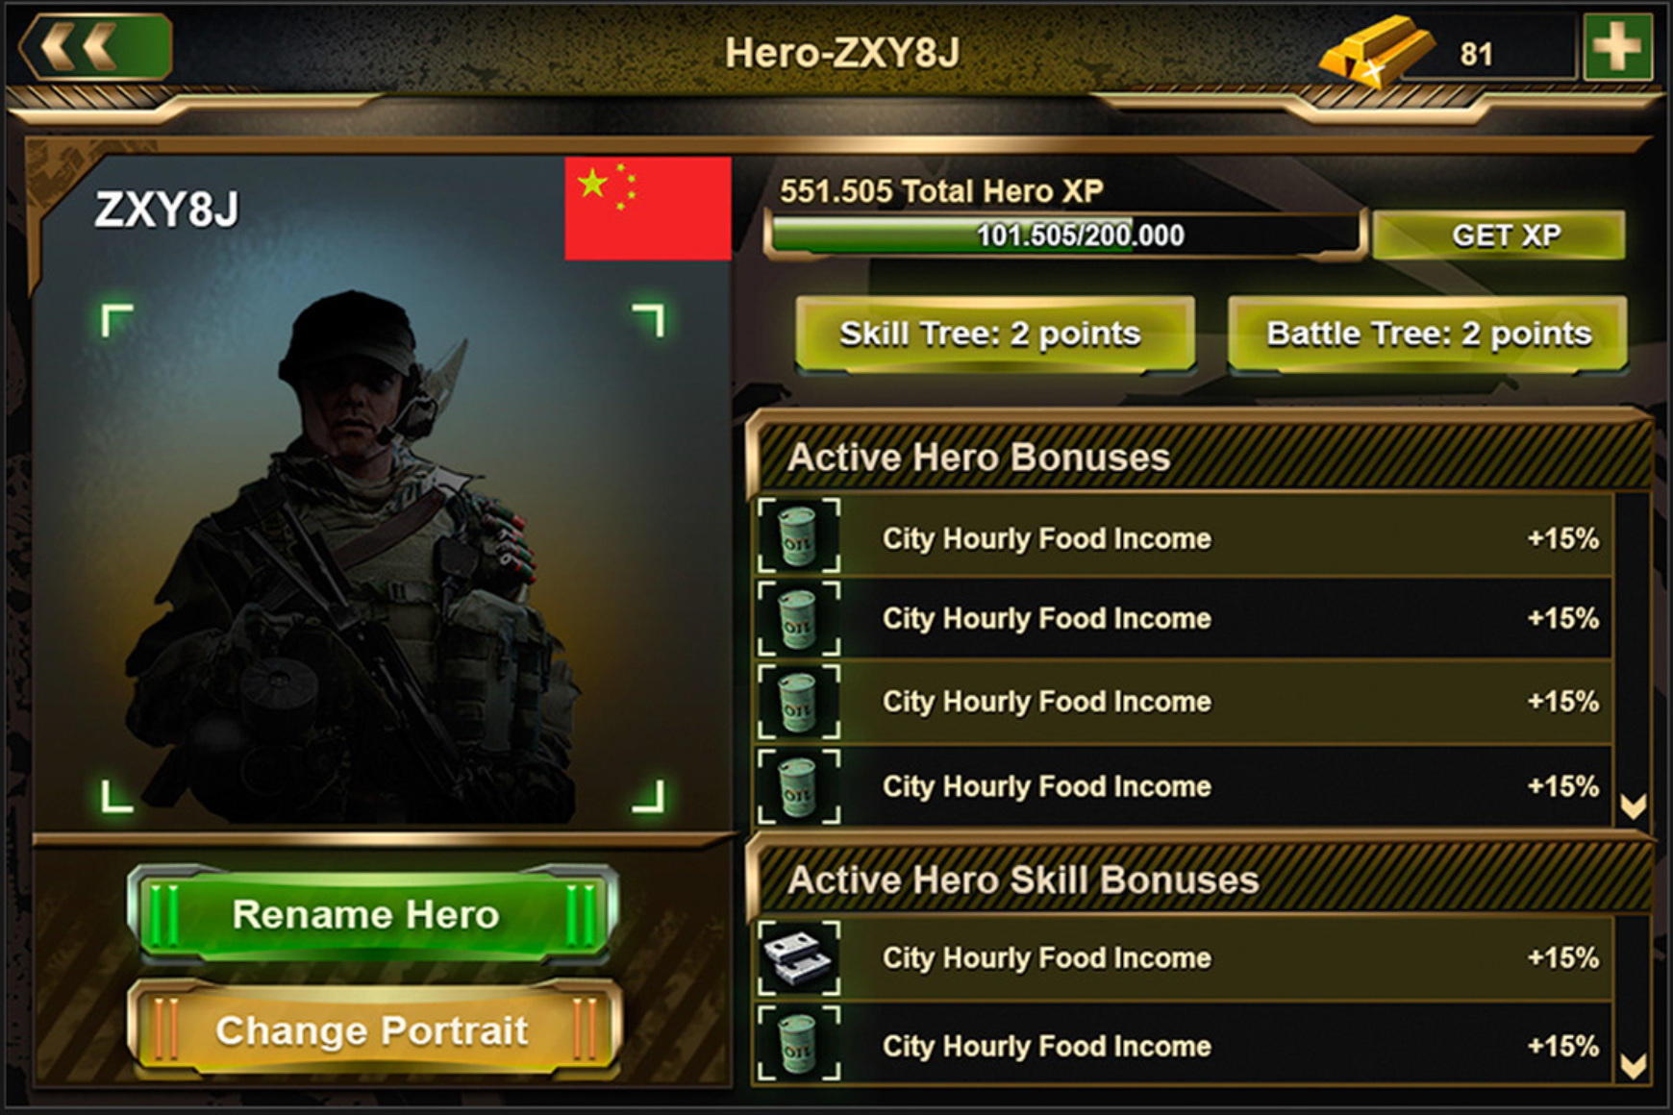
Task: Select the China flag icon
Action: point(648,209)
